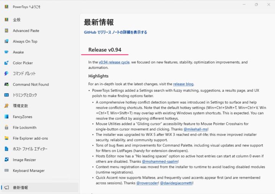Click the Keyboard Manager keyboard icon
Image resolution: width=275 pixels, height=194 pixels.
[6, 170]
